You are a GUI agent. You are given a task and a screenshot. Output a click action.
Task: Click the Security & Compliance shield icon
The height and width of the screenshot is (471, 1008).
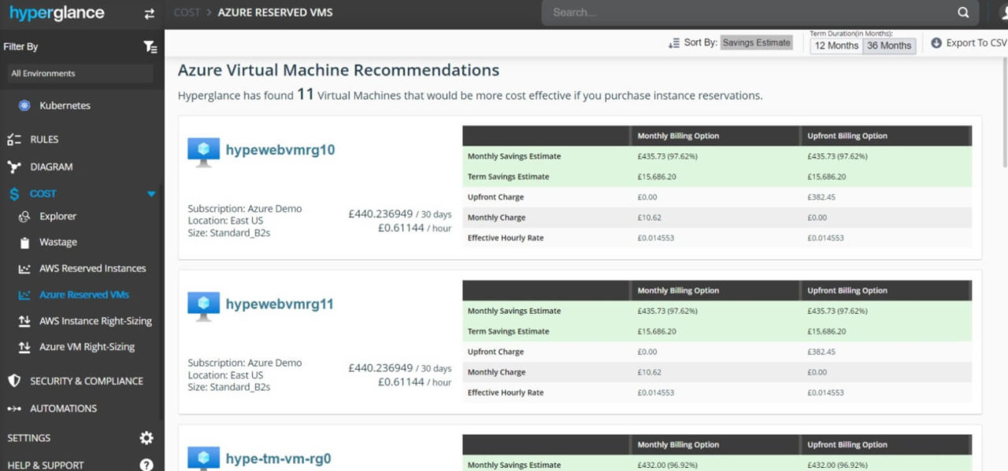coord(13,381)
